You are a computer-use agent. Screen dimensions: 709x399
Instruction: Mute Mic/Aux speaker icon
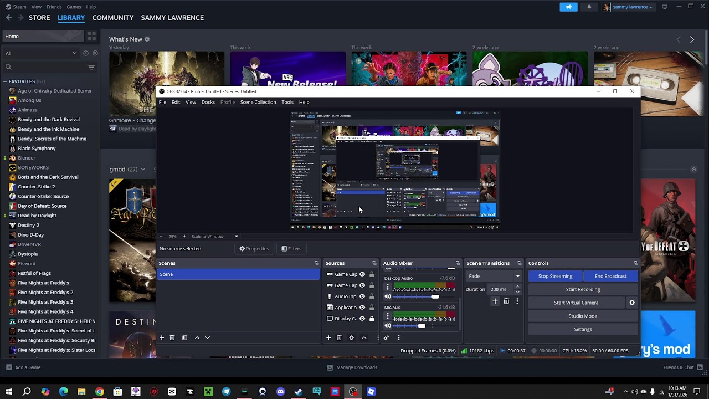pyautogui.click(x=388, y=326)
